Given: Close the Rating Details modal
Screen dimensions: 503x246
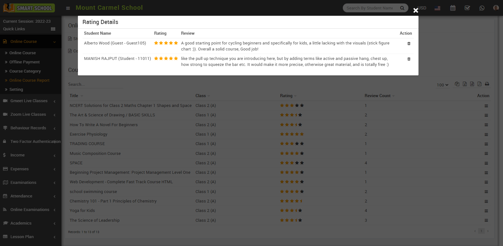Looking at the screenshot, I should (x=416, y=10).
